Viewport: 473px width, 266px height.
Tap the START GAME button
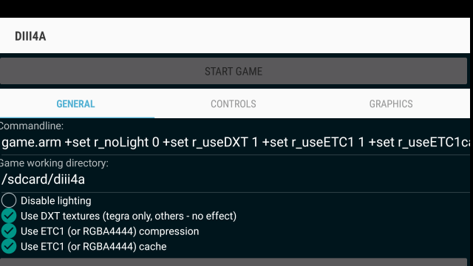pos(234,71)
